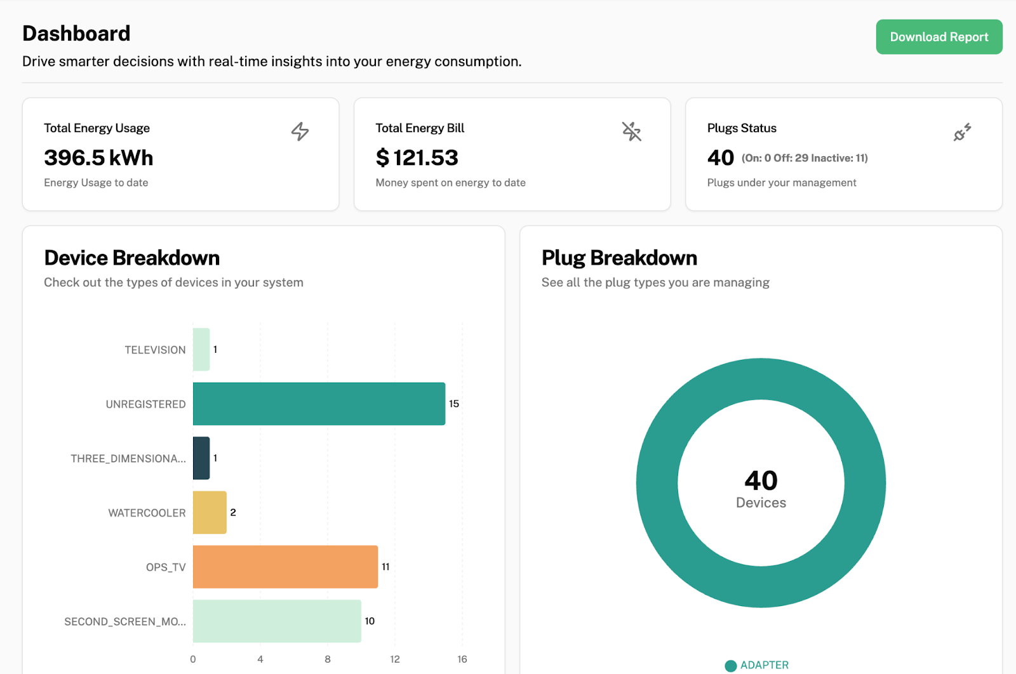Click the TELEVISION bar with value 1
The image size is (1016, 674).
click(201, 349)
